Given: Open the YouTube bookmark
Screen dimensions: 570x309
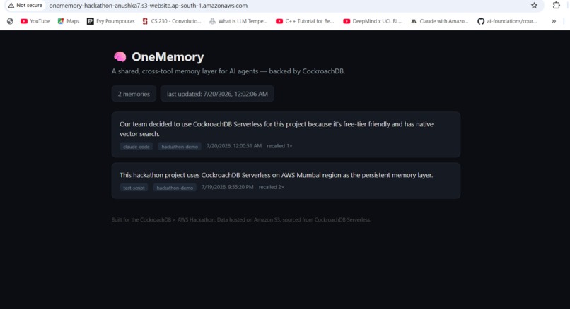Looking at the screenshot, I should pyautogui.click(x=35, y=21).
